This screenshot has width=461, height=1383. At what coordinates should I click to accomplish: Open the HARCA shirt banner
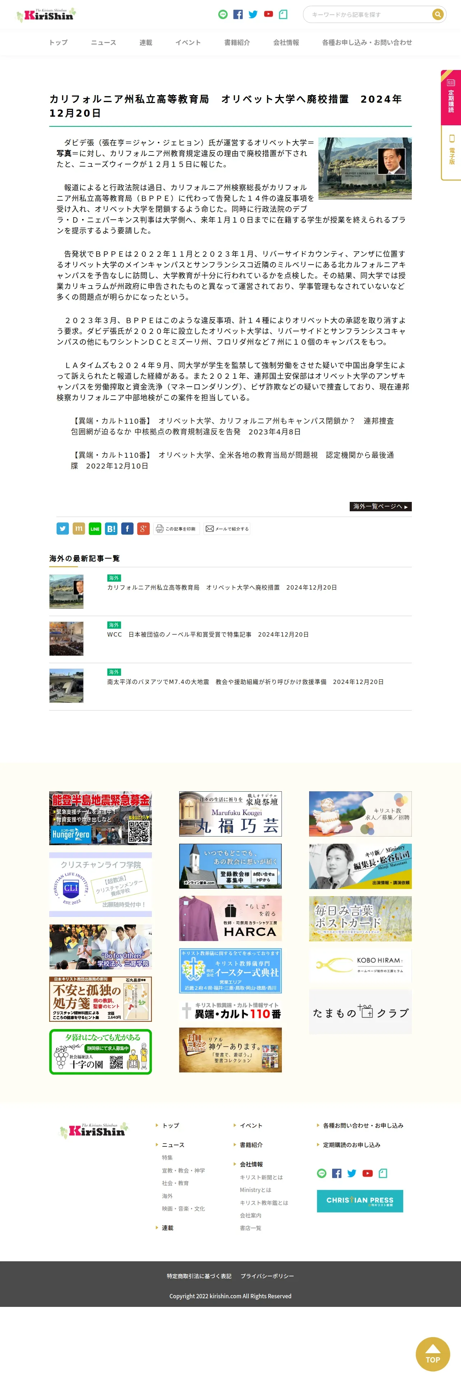point(230,919)
